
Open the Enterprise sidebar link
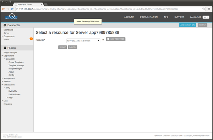click(x=8, y=104)
